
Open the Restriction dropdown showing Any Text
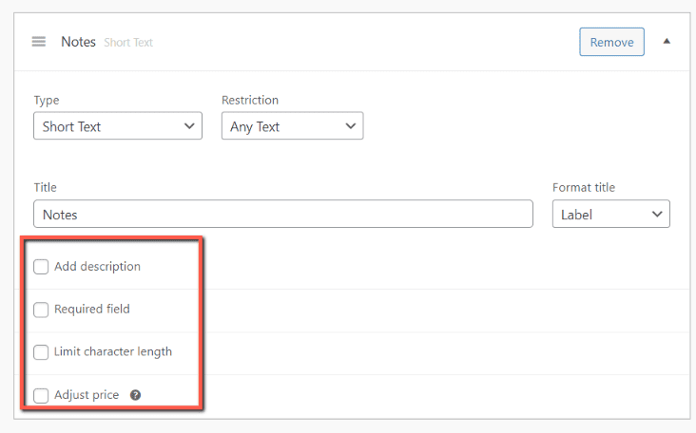click(x=292, y=126)
